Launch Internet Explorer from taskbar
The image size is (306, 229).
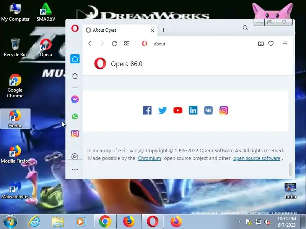34,222
